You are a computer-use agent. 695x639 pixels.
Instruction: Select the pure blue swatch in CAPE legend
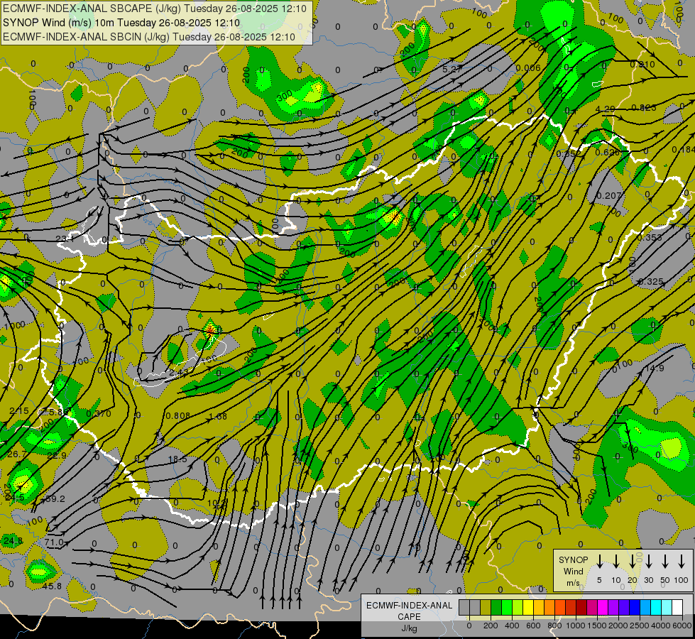coord(635,607)
